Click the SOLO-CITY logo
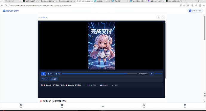Image resolution: width=206 pixels, height=111 pixels. pyautogui.click(x=11, y=11)
